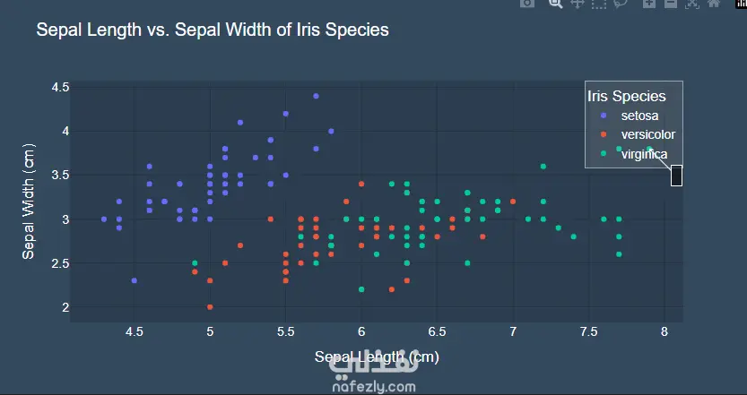The width and height of the screenshot is (747, 395).
Task: Enable the Lasso Select tool
Action: [621, 4]
